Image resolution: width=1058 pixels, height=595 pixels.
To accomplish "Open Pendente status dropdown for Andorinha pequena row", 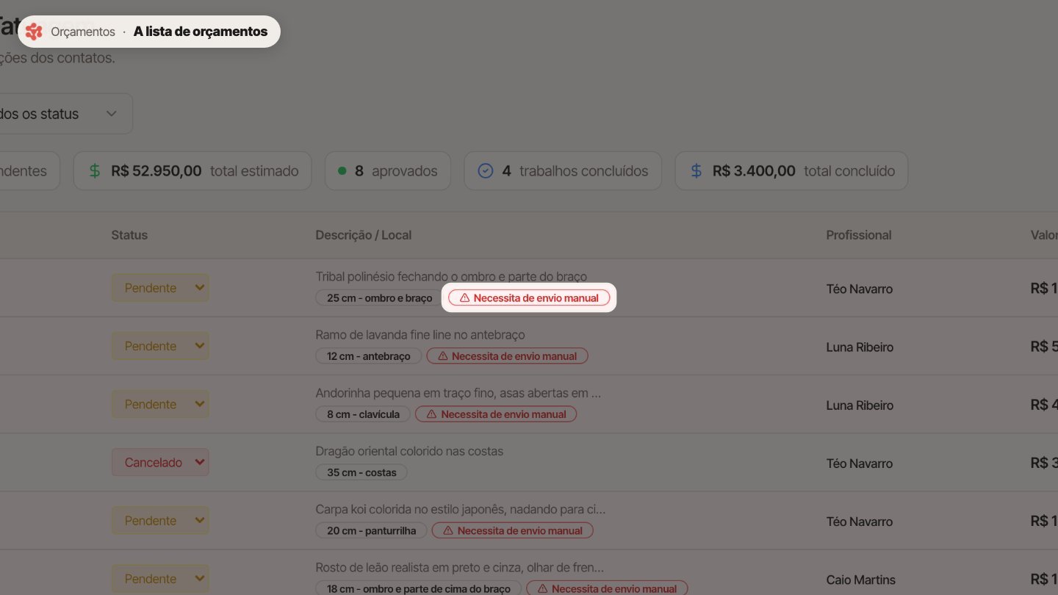I will point(160,404).
